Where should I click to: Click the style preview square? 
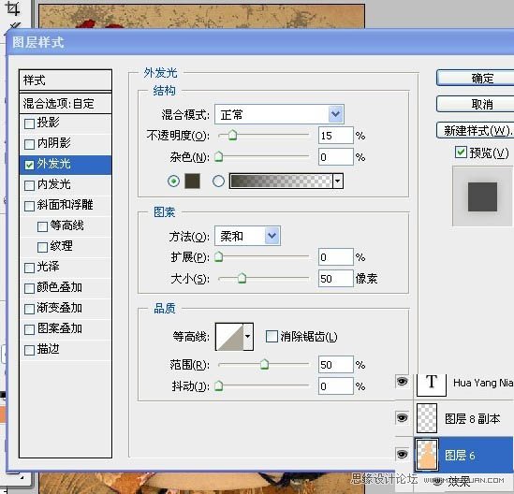[482, 196]
